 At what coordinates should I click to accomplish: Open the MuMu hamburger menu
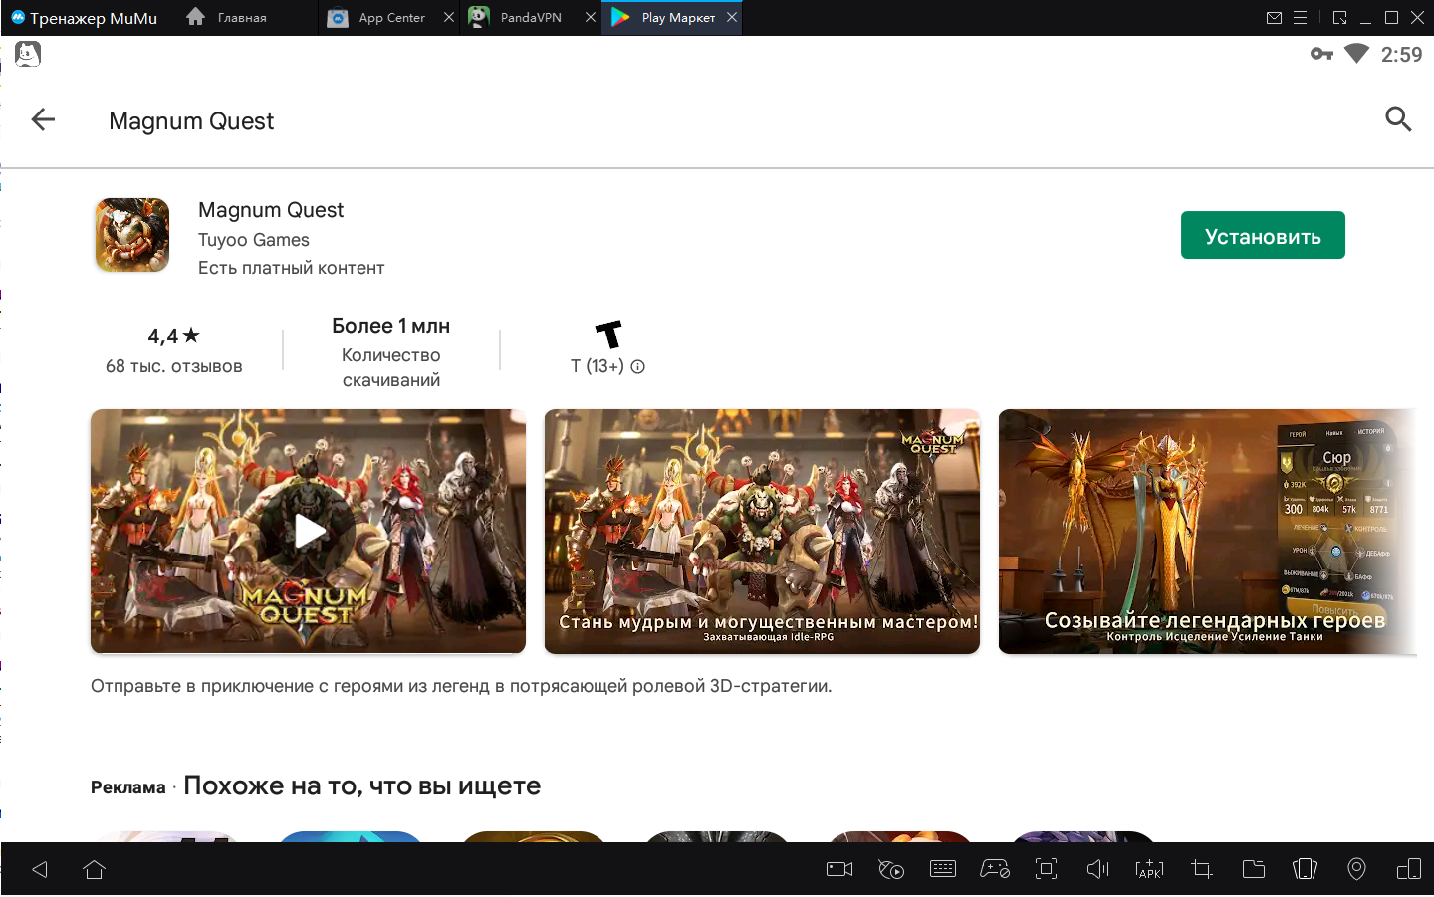(x=1300, y=18)
